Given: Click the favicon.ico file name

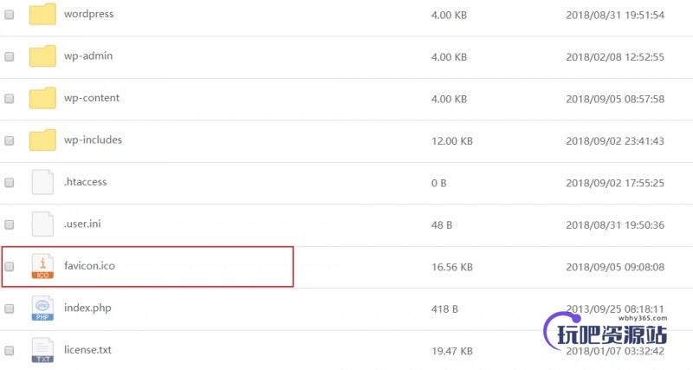Looking at the screenshot, I should click(x=89, y=266).
